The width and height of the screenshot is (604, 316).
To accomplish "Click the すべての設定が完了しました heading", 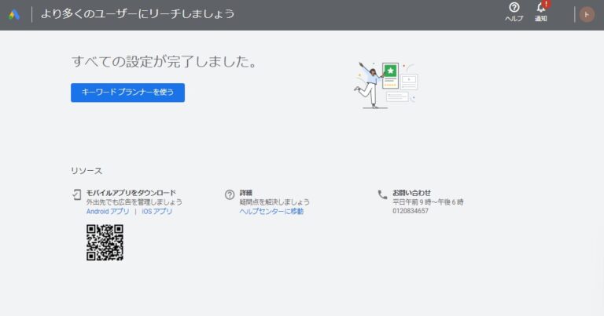I will [x=164, y=61].
